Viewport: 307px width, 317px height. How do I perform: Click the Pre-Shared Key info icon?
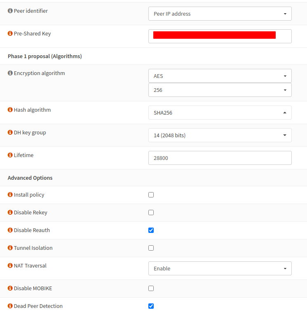click(10, 33)
